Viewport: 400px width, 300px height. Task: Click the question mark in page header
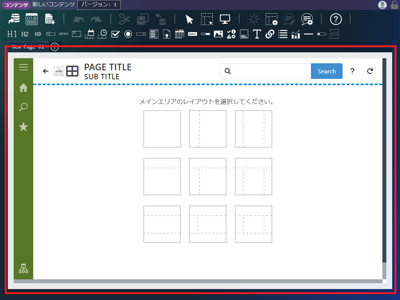(352, 71)
